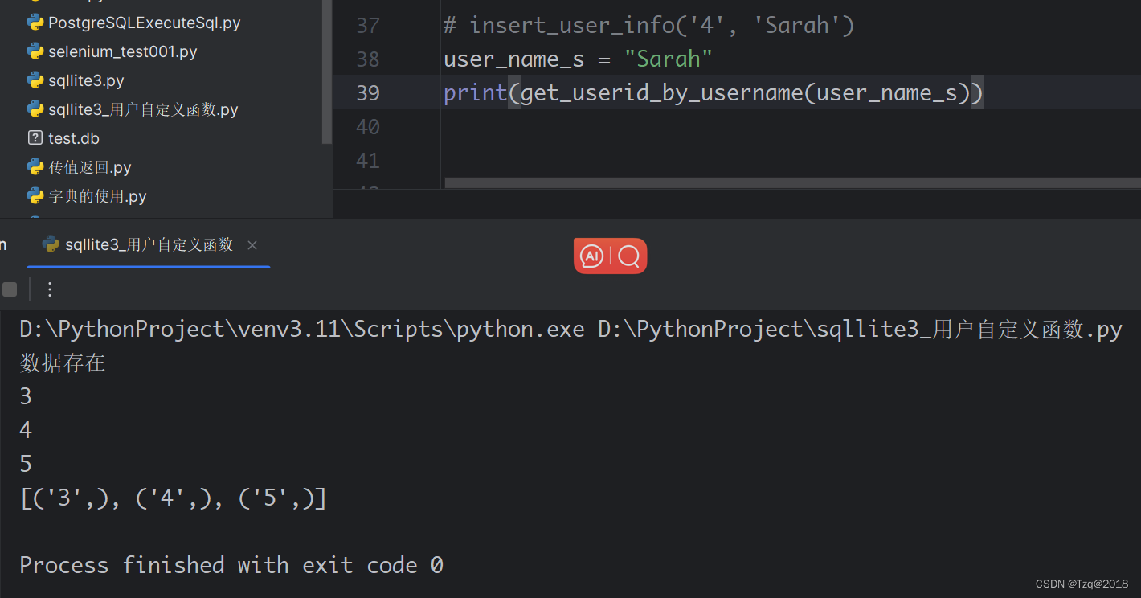Click console output line showing 3

26,396
